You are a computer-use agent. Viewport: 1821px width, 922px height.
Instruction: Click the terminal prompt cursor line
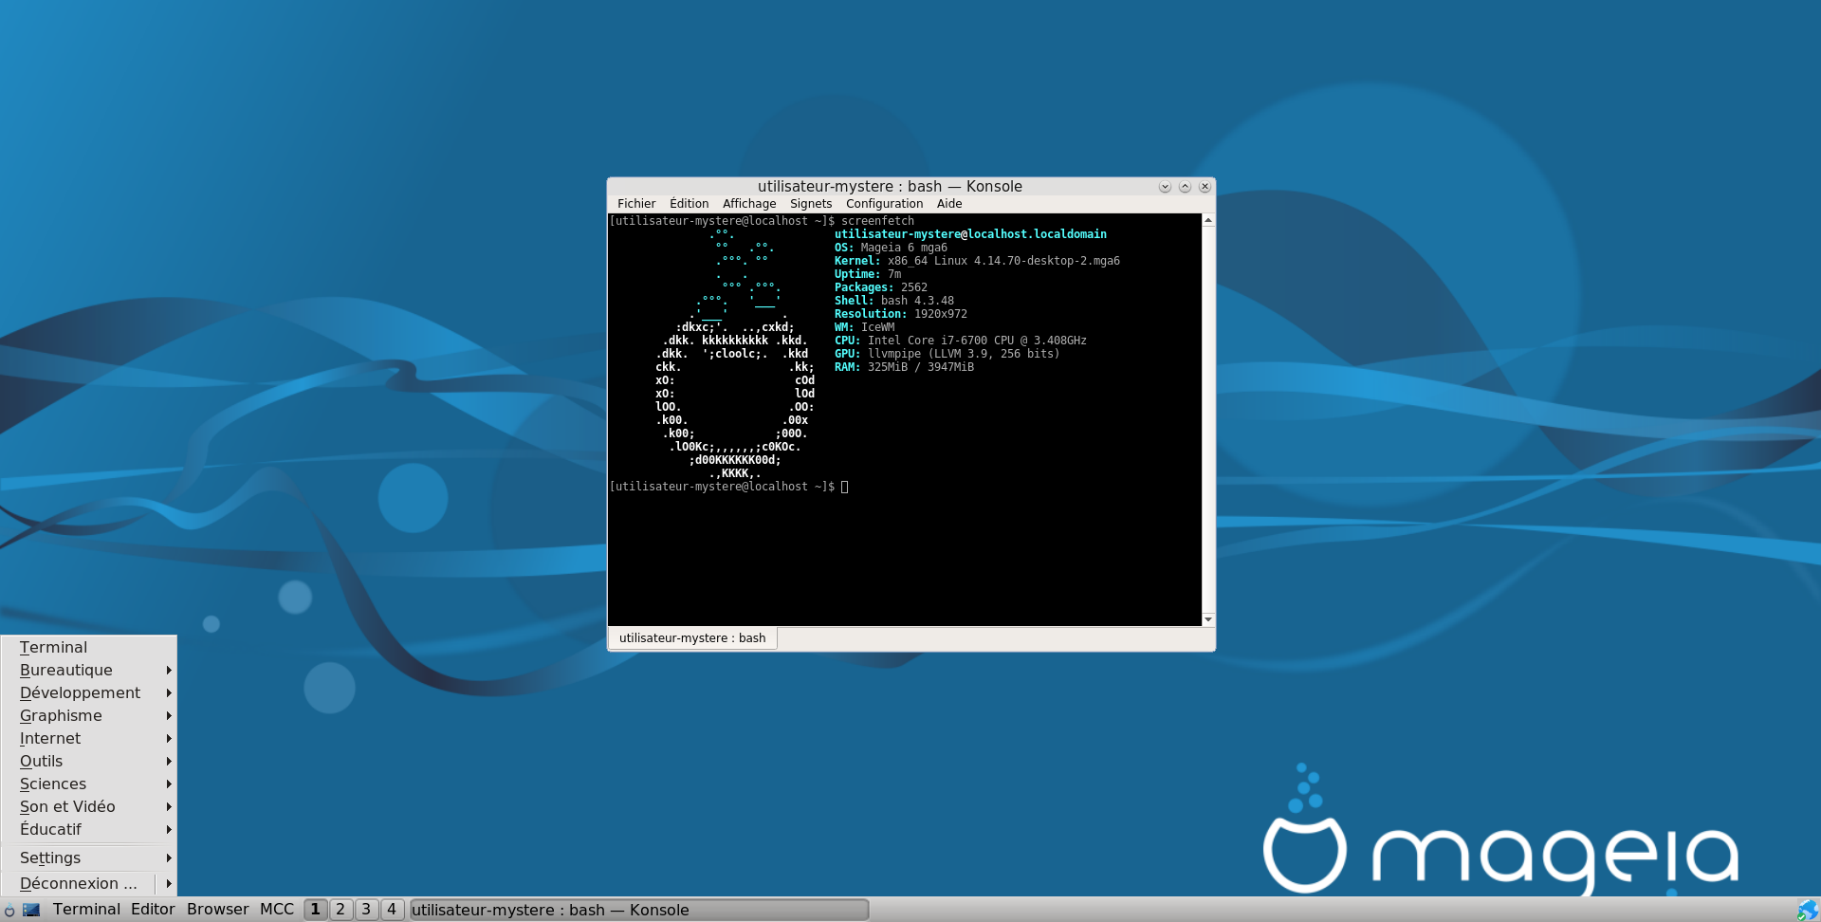coord(728,487)
